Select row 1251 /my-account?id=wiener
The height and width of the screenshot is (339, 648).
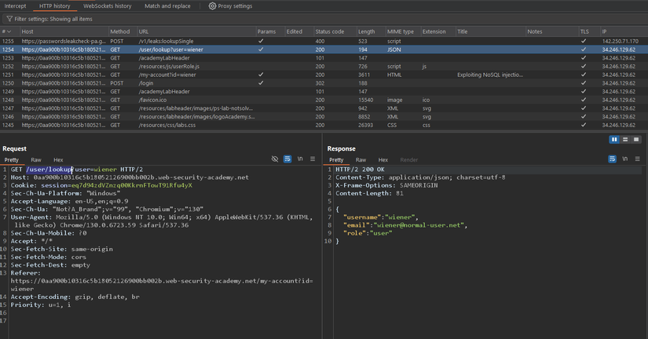point(324,75)
